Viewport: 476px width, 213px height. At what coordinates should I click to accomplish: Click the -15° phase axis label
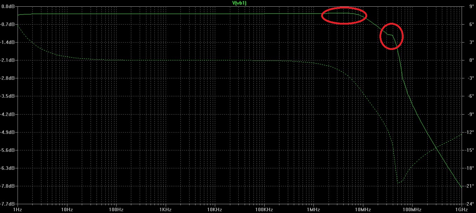469,150
